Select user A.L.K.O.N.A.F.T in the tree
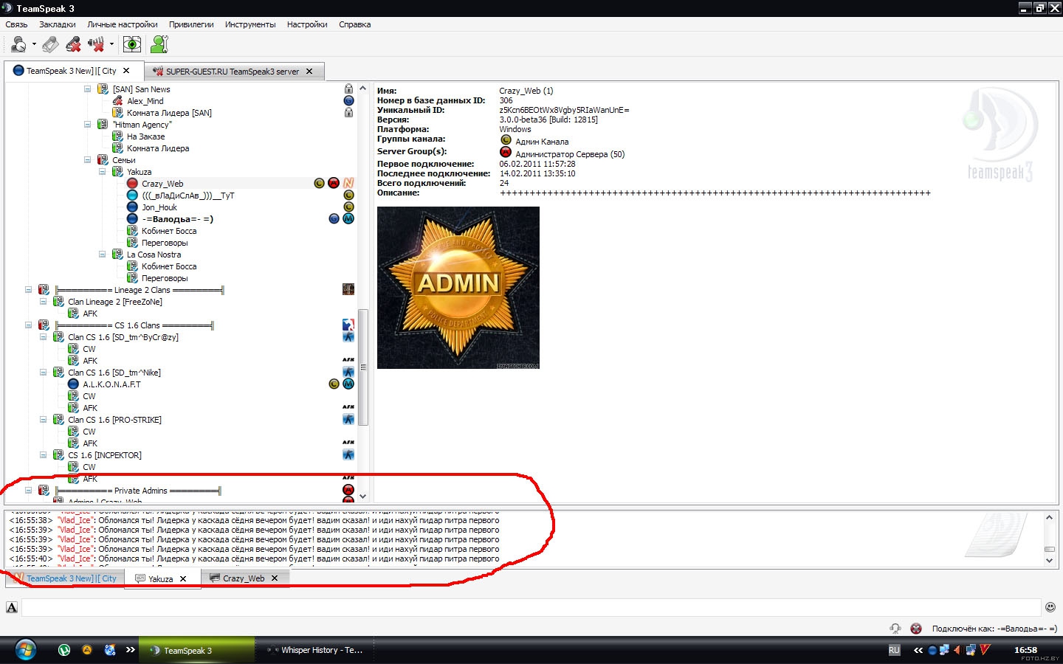 pyautogui.click(x=111, y=384)
